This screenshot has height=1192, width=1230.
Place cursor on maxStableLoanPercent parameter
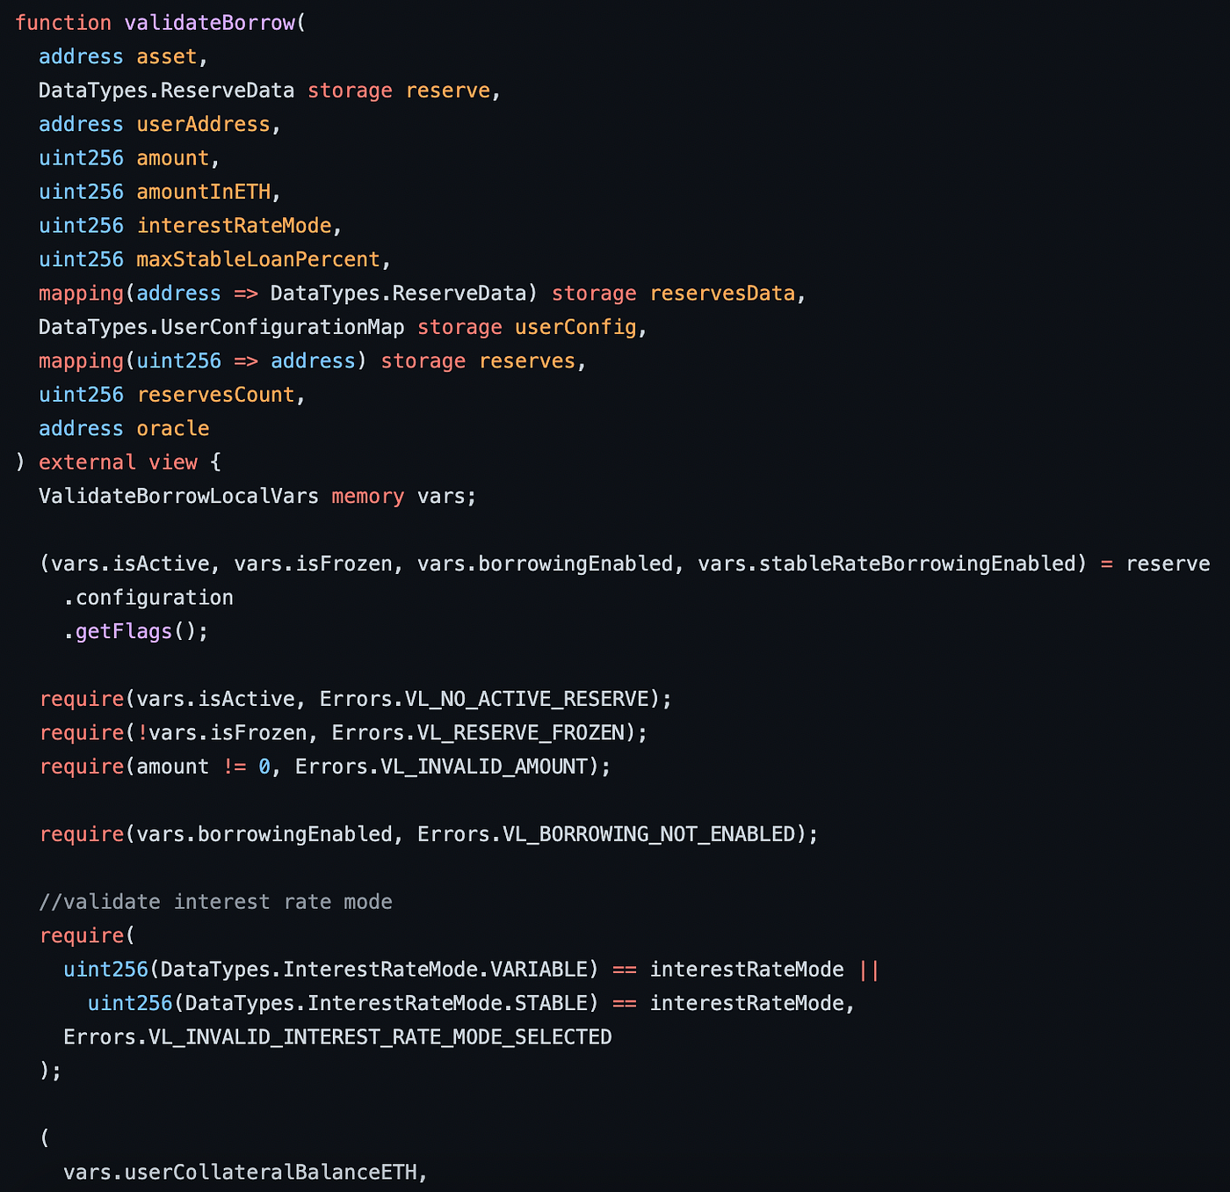[258, 260]
